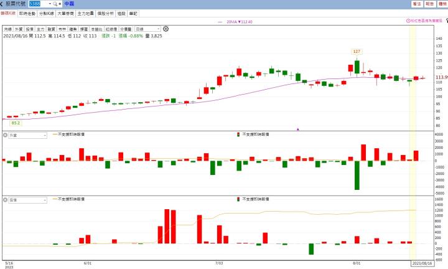The height and width of the screenshot is (269, 448).
Task: Toggle the 融資 overlay button
Action: [x=51, y=29]
